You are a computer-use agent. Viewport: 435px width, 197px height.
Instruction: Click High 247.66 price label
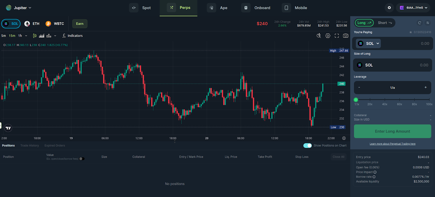tap(339, 51)
